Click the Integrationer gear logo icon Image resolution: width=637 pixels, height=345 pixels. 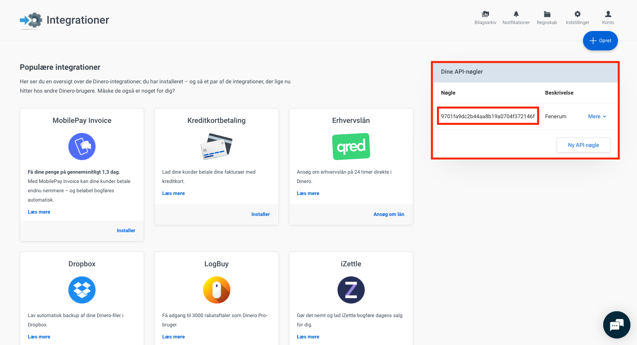(31, 21)
